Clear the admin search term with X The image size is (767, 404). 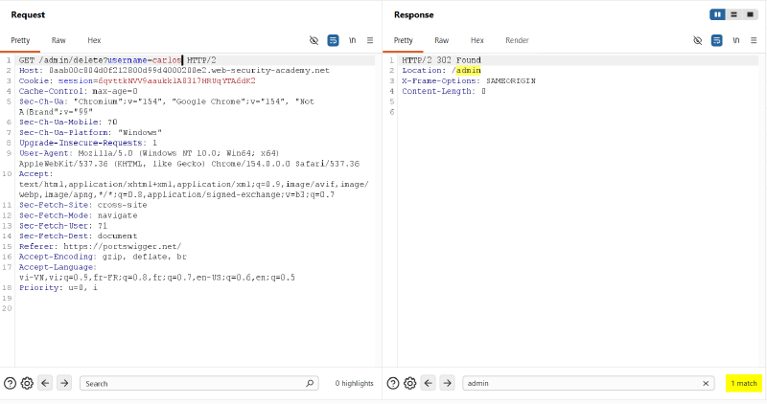(x=706, y=384)
